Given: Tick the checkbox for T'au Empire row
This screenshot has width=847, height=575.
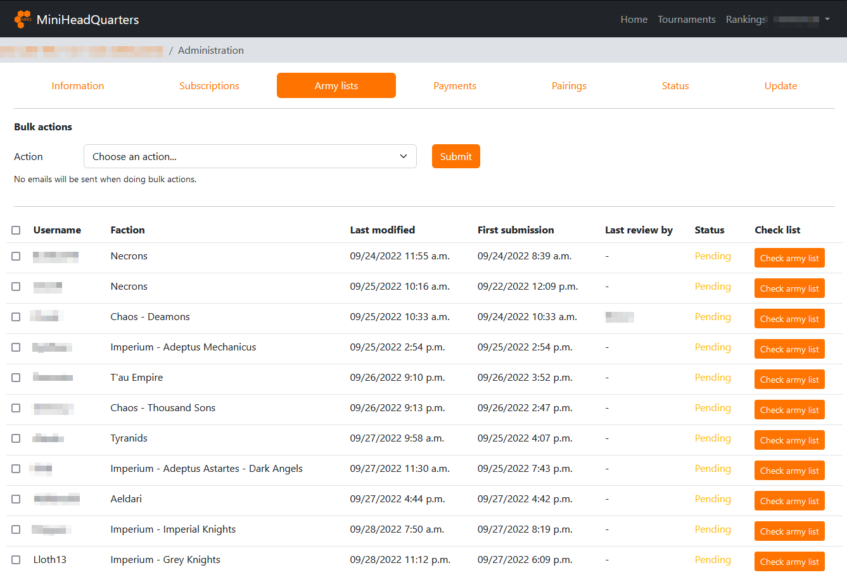Looking at the screenshot, I should [x=16, y=378].
